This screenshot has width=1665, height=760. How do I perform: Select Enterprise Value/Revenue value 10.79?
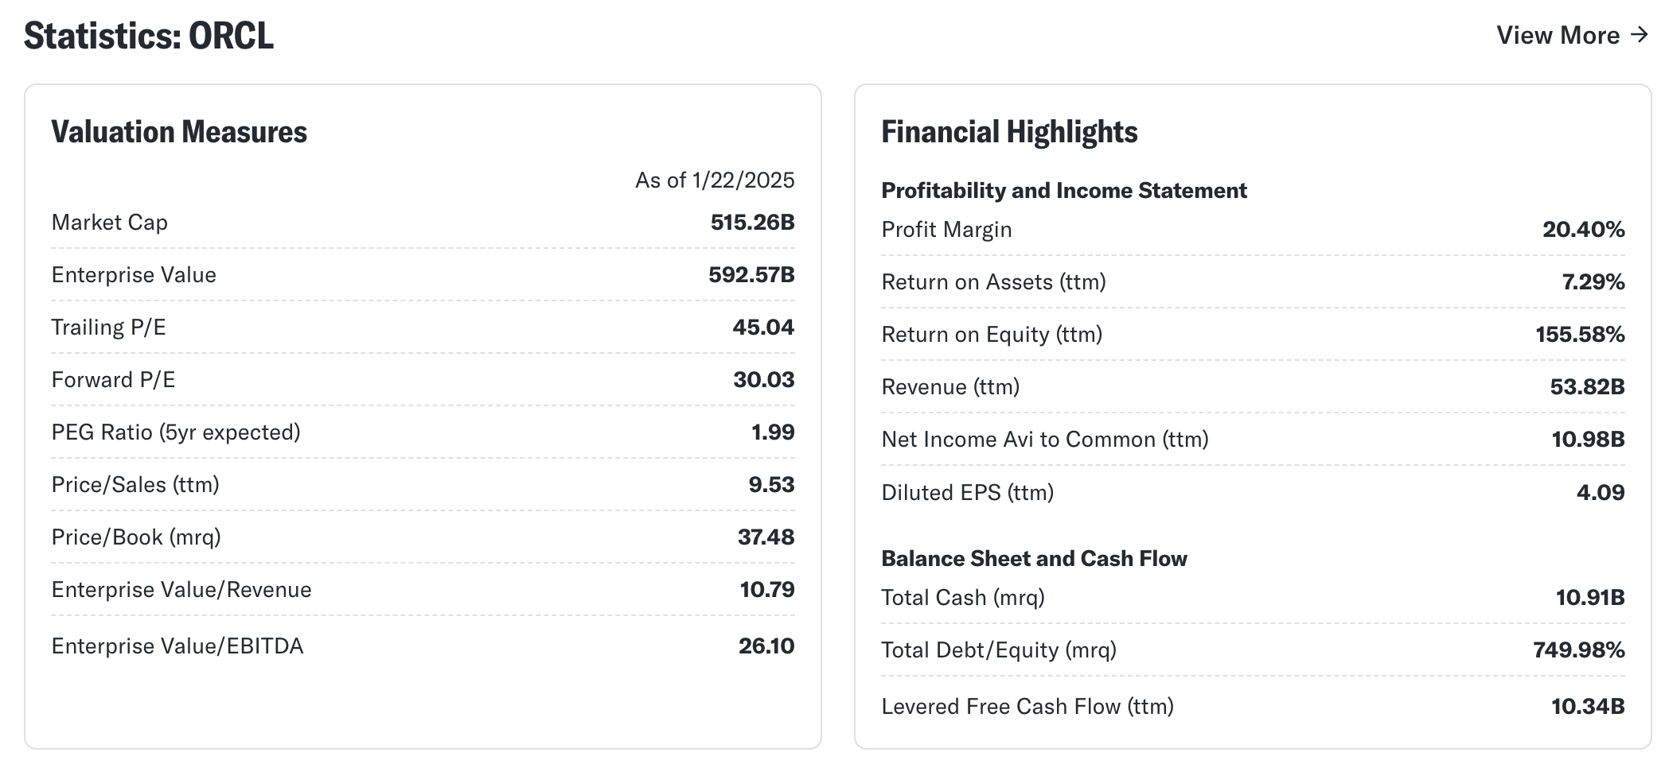pos(767,590)
